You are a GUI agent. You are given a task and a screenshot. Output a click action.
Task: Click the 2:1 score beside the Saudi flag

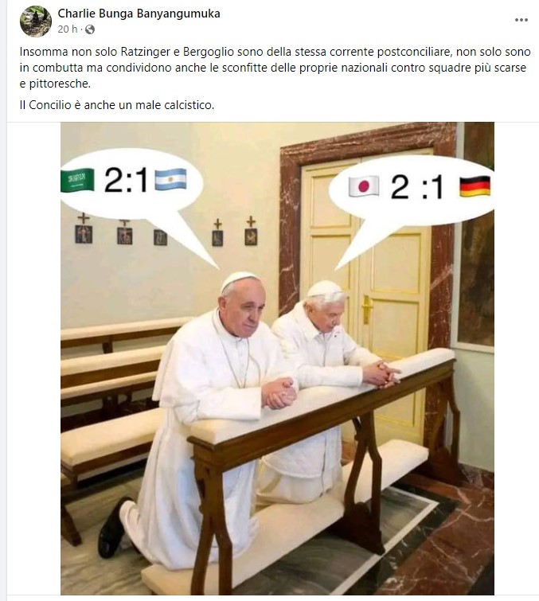[x=126, y=180]
